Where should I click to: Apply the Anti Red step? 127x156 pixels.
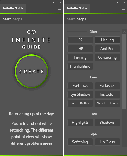[107, 49]
